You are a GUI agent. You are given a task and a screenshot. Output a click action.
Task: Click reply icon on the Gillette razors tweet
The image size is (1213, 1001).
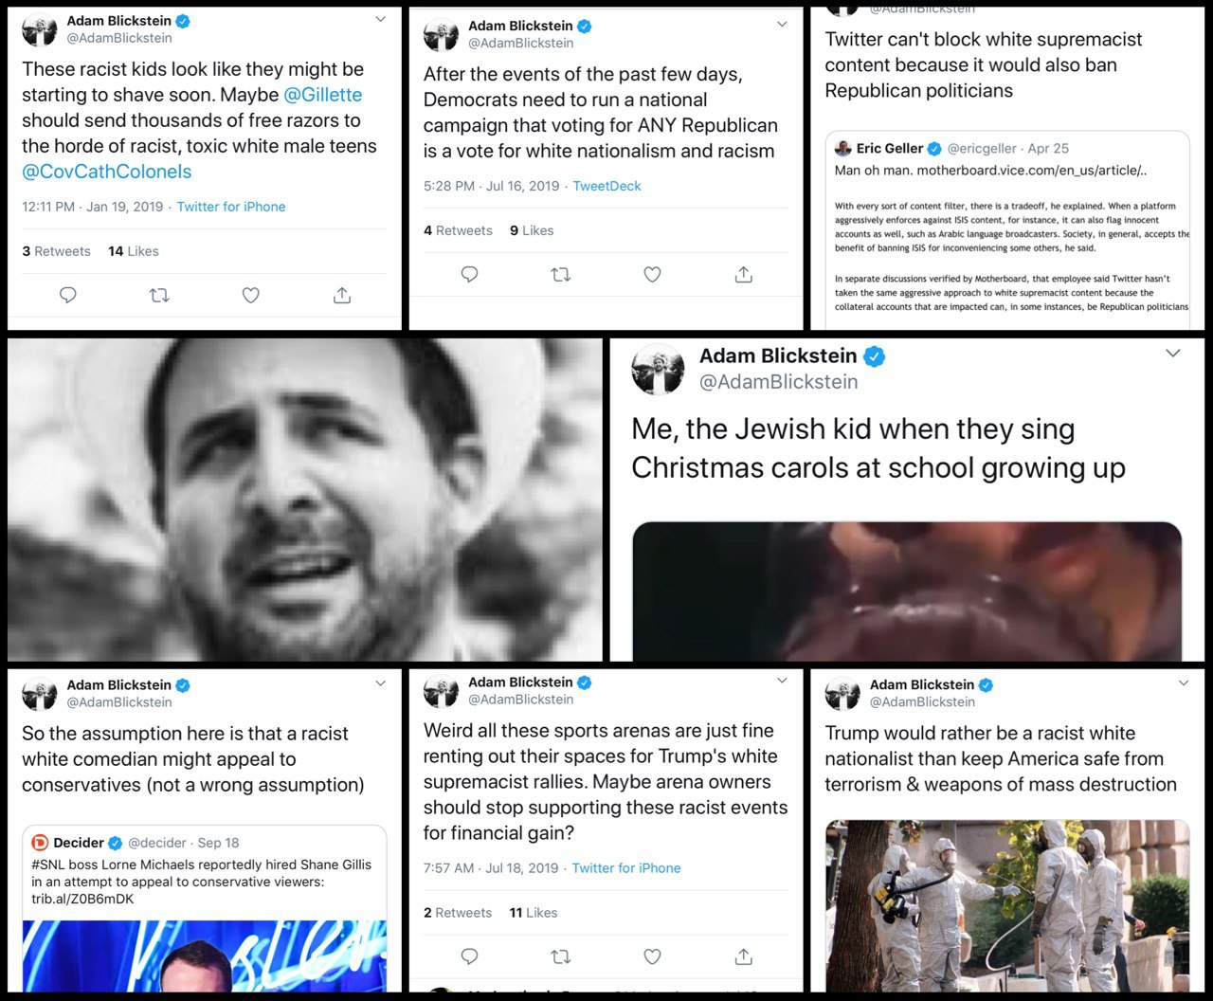(x=68, y=296)
